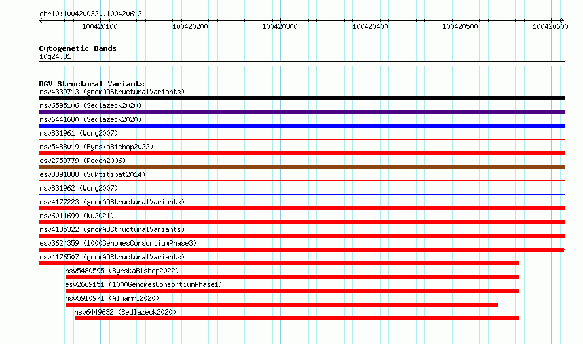The height and width of the screenshot is (344, 583).
Task: Open variant esv2759779 (Redon2006) label
Action: pos(83,161)
